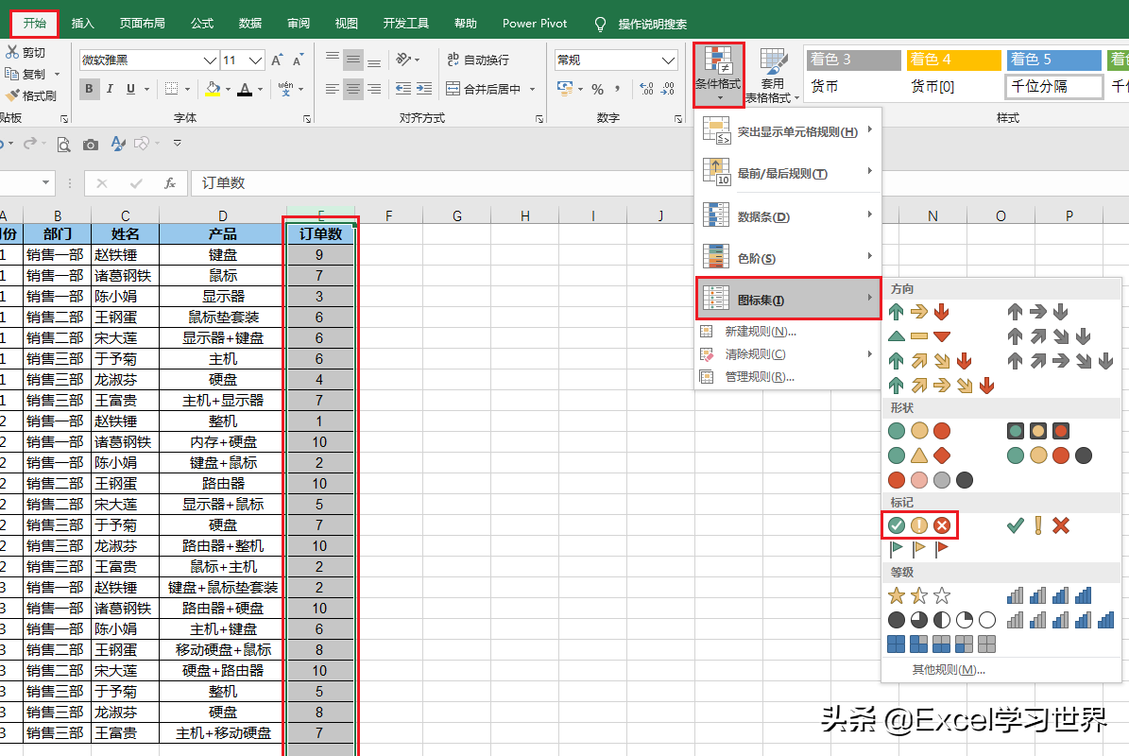
Task: Click the Increase Decimal icon
Action: [x=646, y=89]
